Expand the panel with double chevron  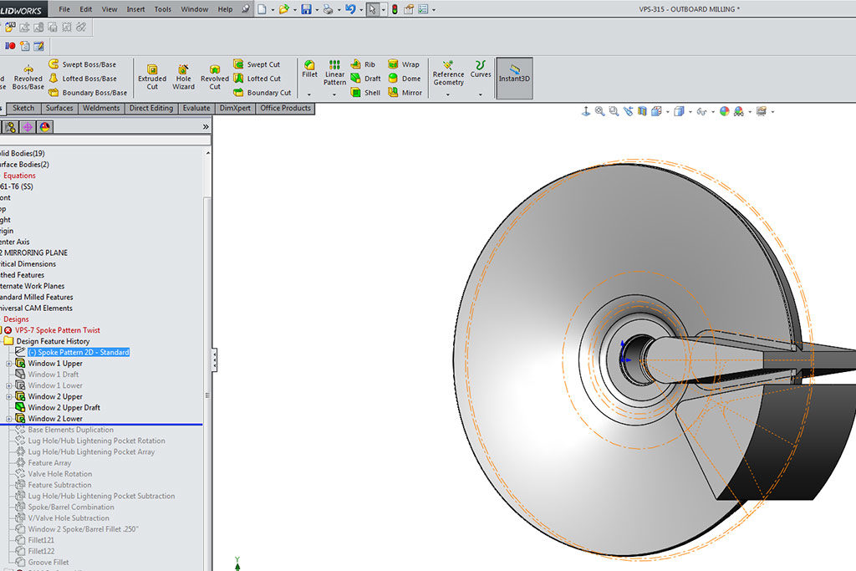click(x=206, y=127)
